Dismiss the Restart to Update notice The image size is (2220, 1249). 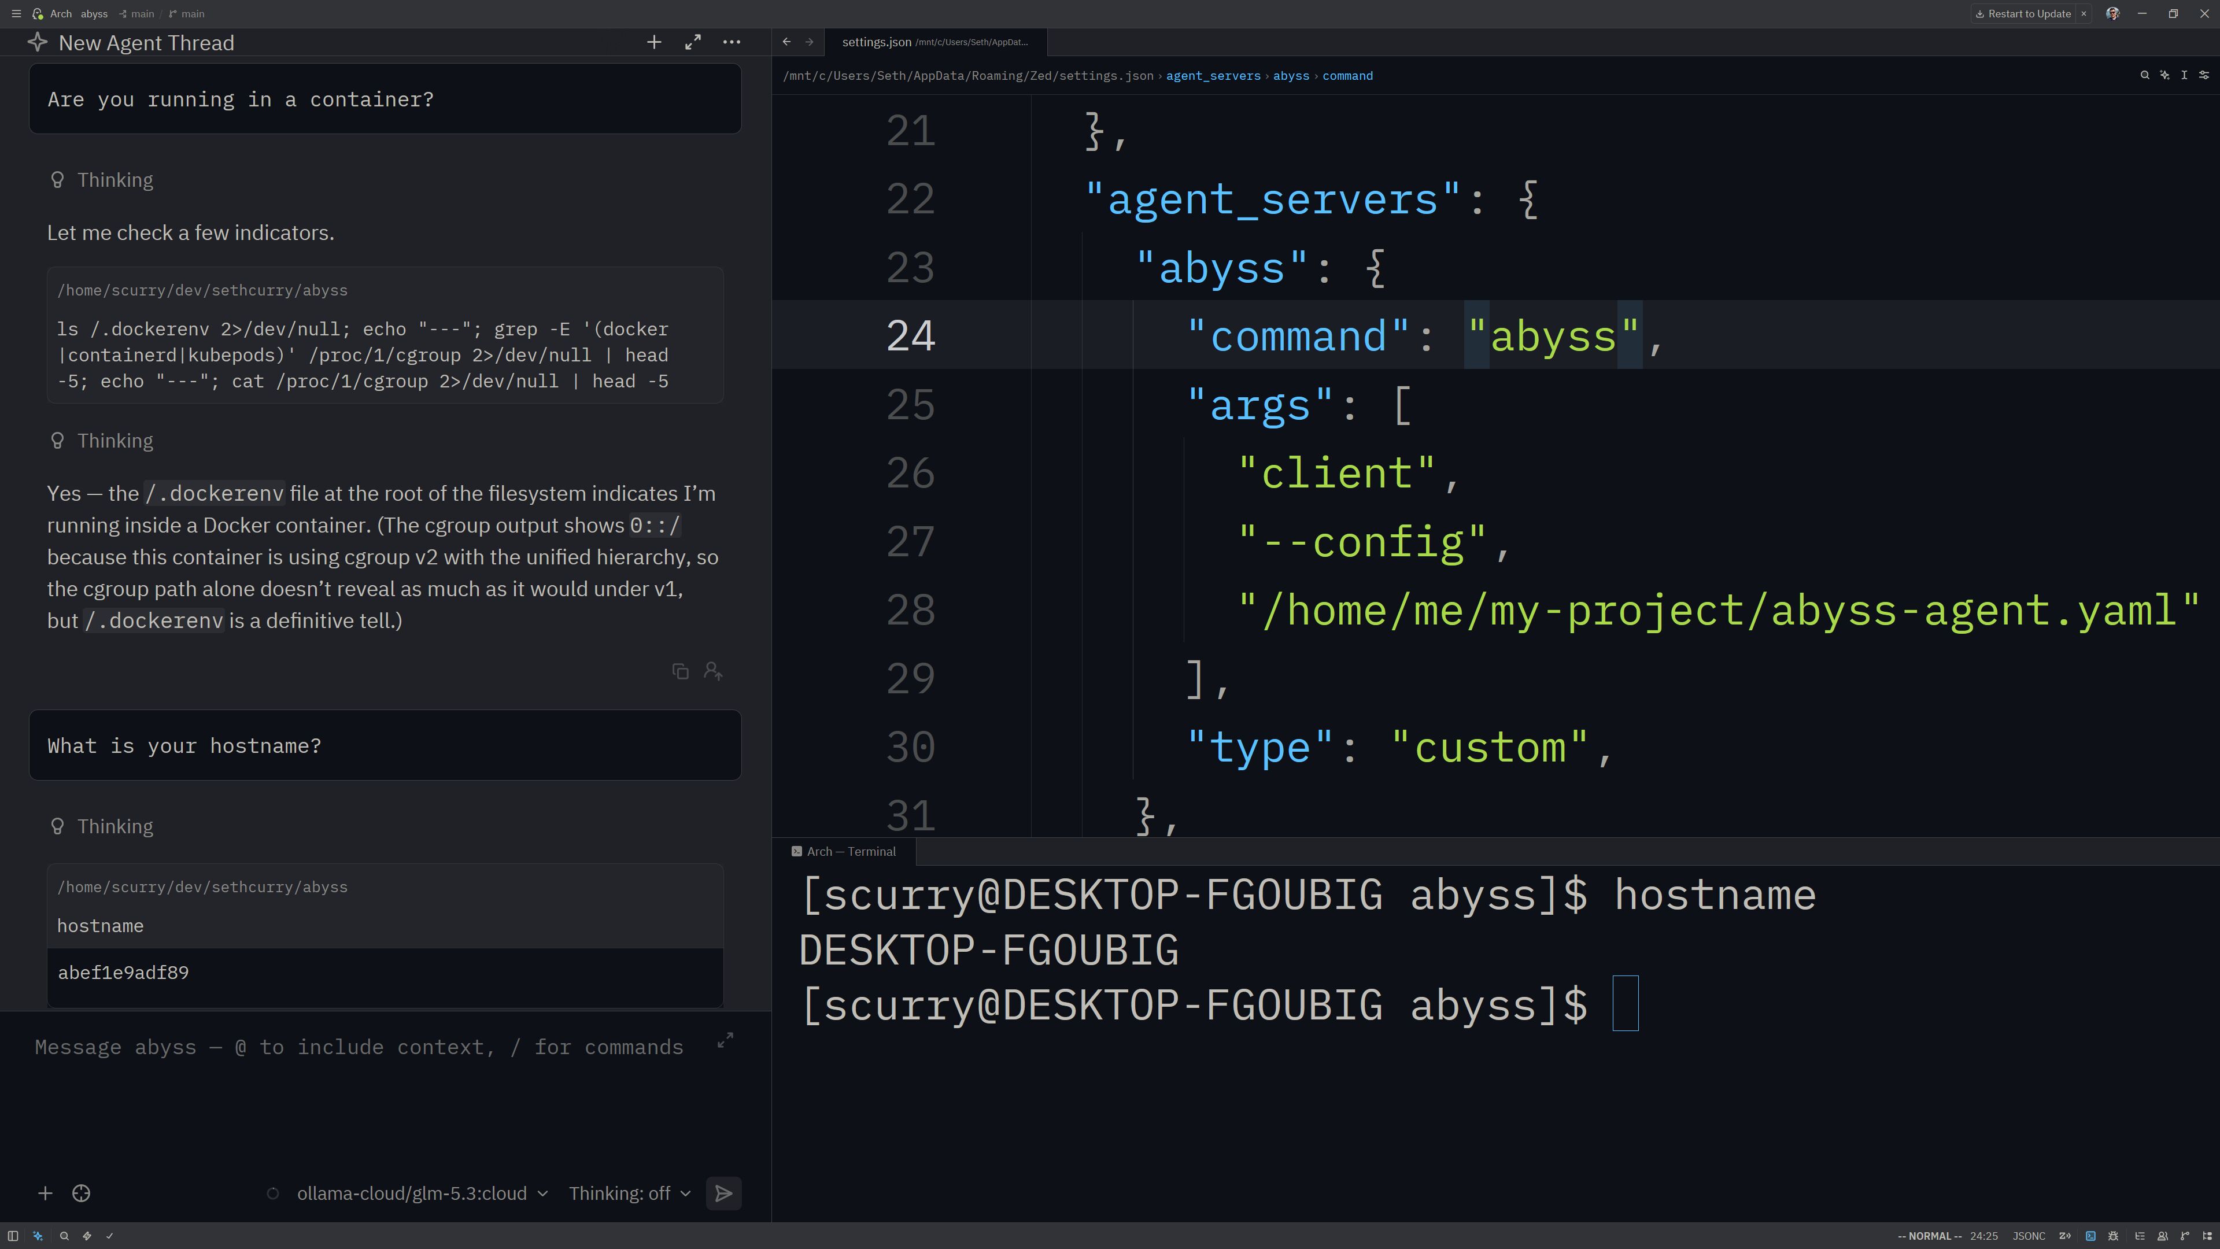(2084, 14)
